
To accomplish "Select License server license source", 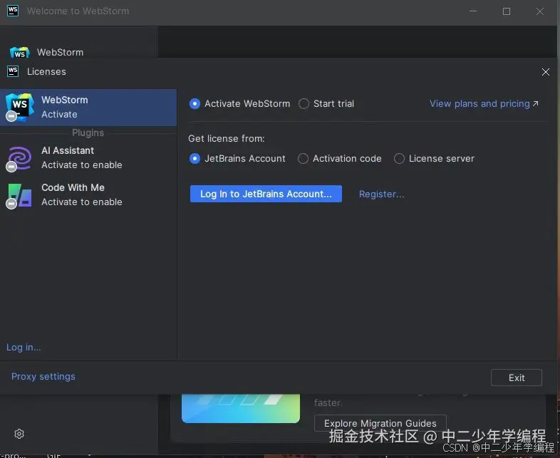I will pyautogui.click(x=435, y=159).
